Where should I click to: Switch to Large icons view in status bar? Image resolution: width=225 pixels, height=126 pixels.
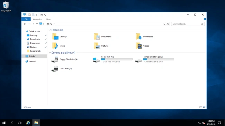(x=204, y=107)
